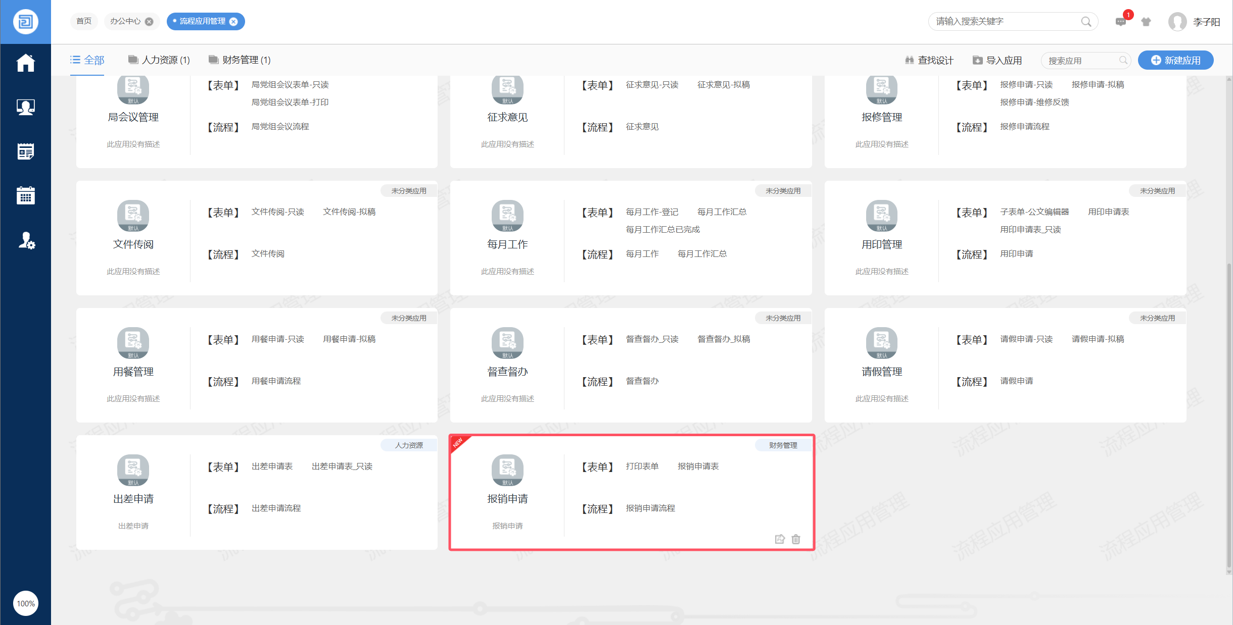Open the user settings sidebar icon
Screen dimensions: 1233x625
pyautogui.click(x=26, y=241)
